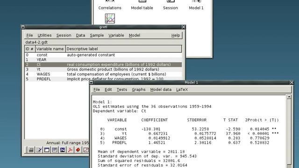Open the Data menu
299x168 pixels.
tap(80, 35)
